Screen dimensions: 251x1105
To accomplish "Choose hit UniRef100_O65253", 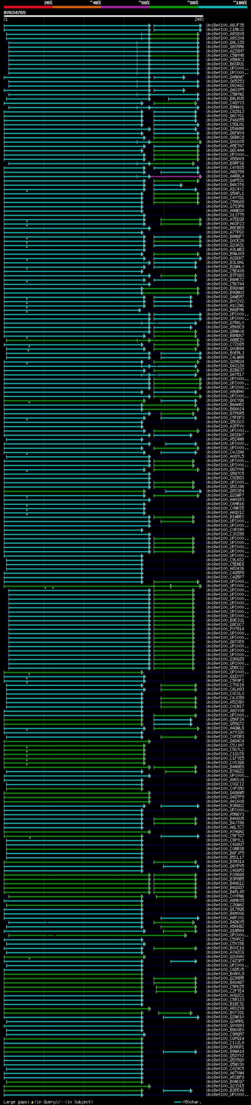I will [225, 82].
